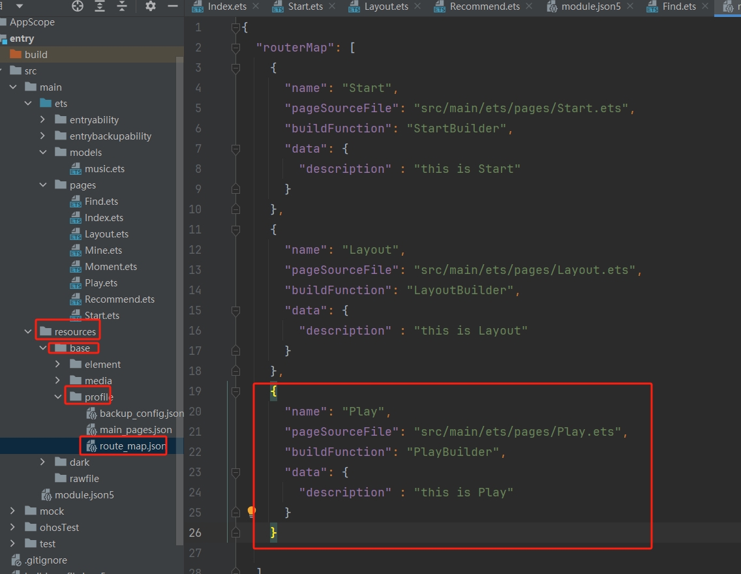Expand the entryability folder
Viewport: 741px width, 574px height.
pos(42,119)
